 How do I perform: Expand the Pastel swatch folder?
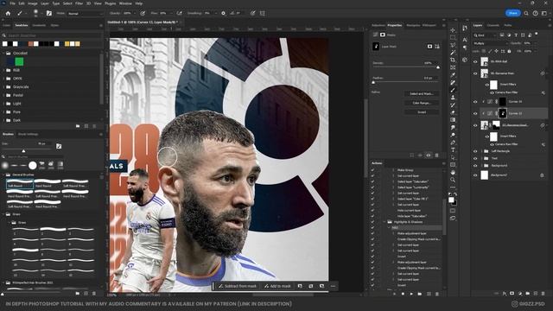[x=3, y=95]
